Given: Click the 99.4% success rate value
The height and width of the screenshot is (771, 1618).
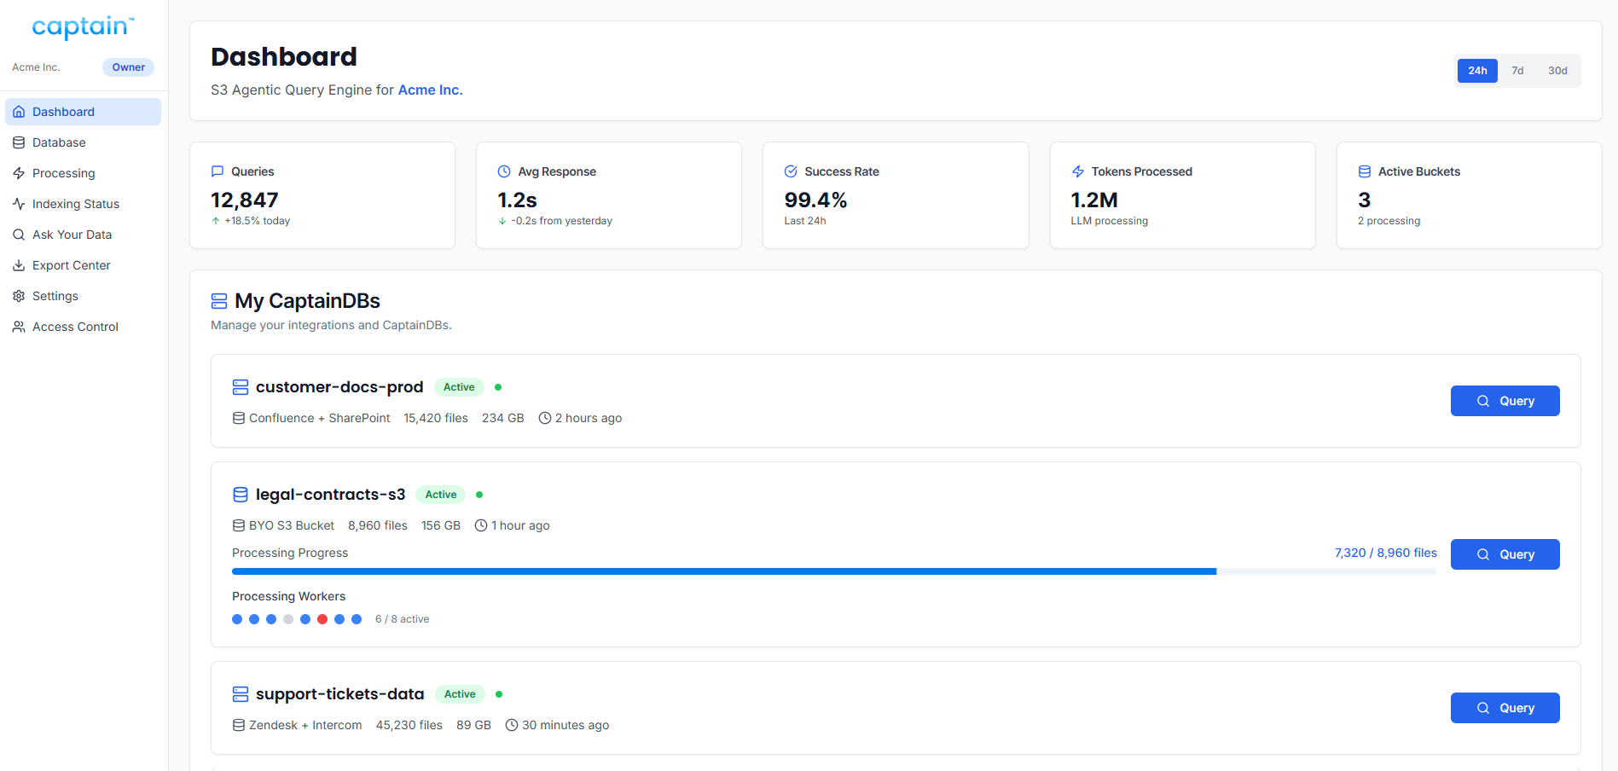Looking at the screenshot, I should (x=815, y=200).
